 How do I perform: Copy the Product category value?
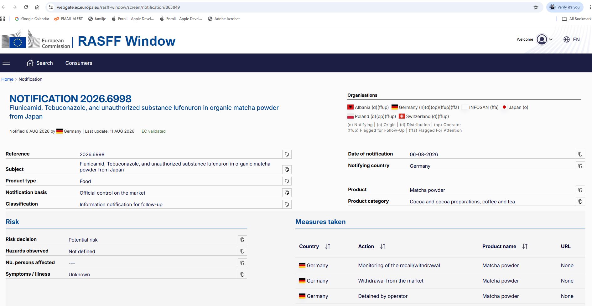click(x=580, y=201)
